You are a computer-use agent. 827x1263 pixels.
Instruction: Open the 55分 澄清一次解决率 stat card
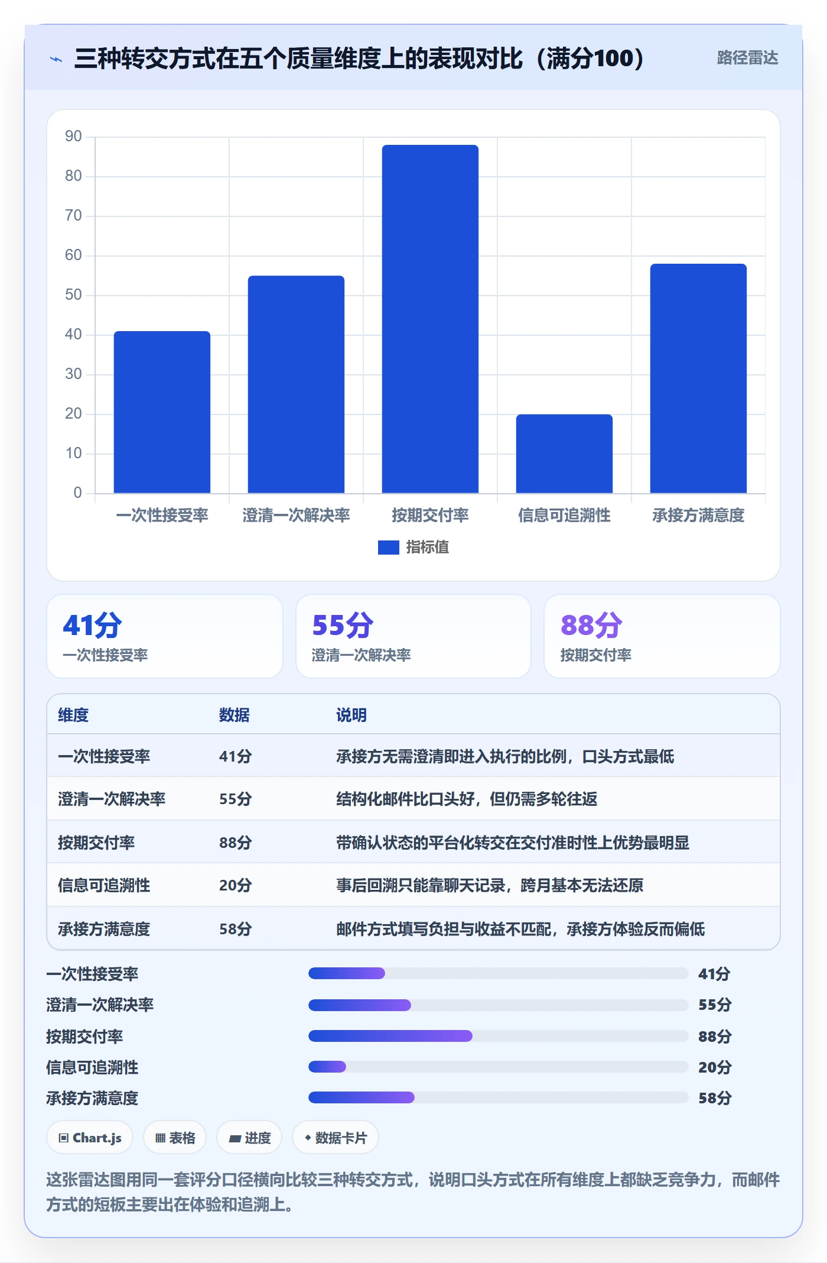(413, 636)
